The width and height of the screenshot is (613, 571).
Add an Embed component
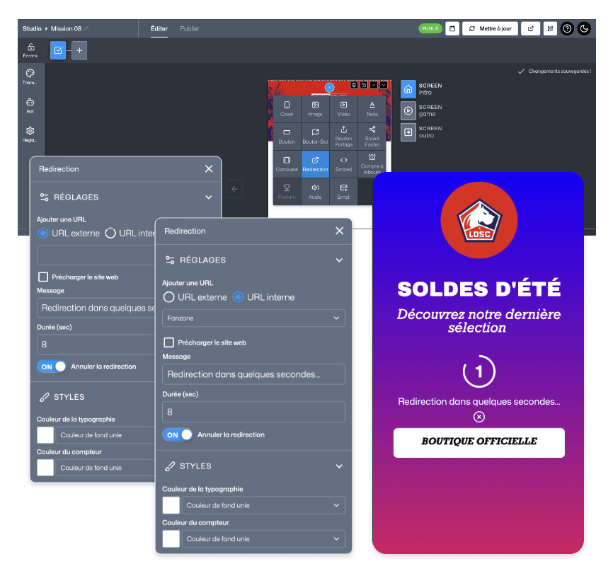click(343, 164)
